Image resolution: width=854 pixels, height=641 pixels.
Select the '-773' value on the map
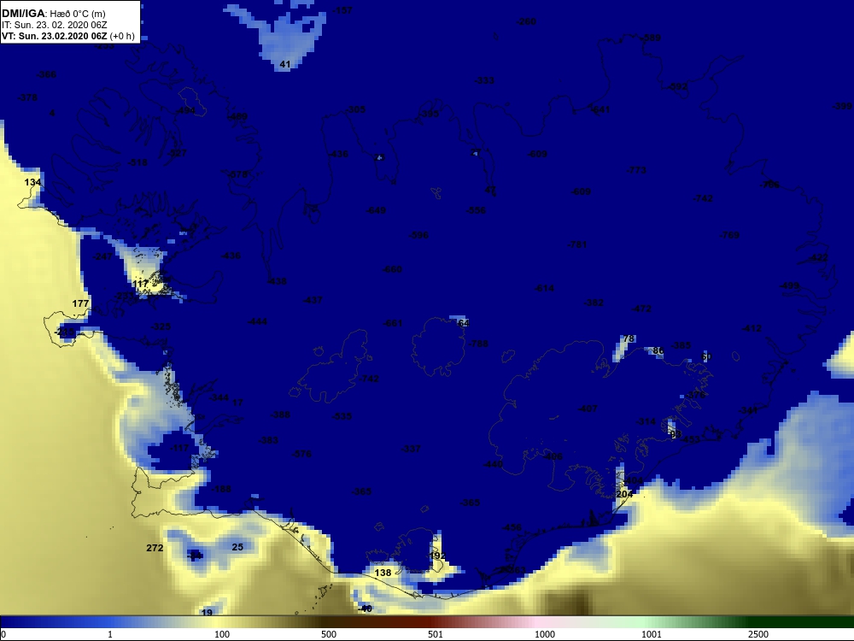tap(637, 170)
